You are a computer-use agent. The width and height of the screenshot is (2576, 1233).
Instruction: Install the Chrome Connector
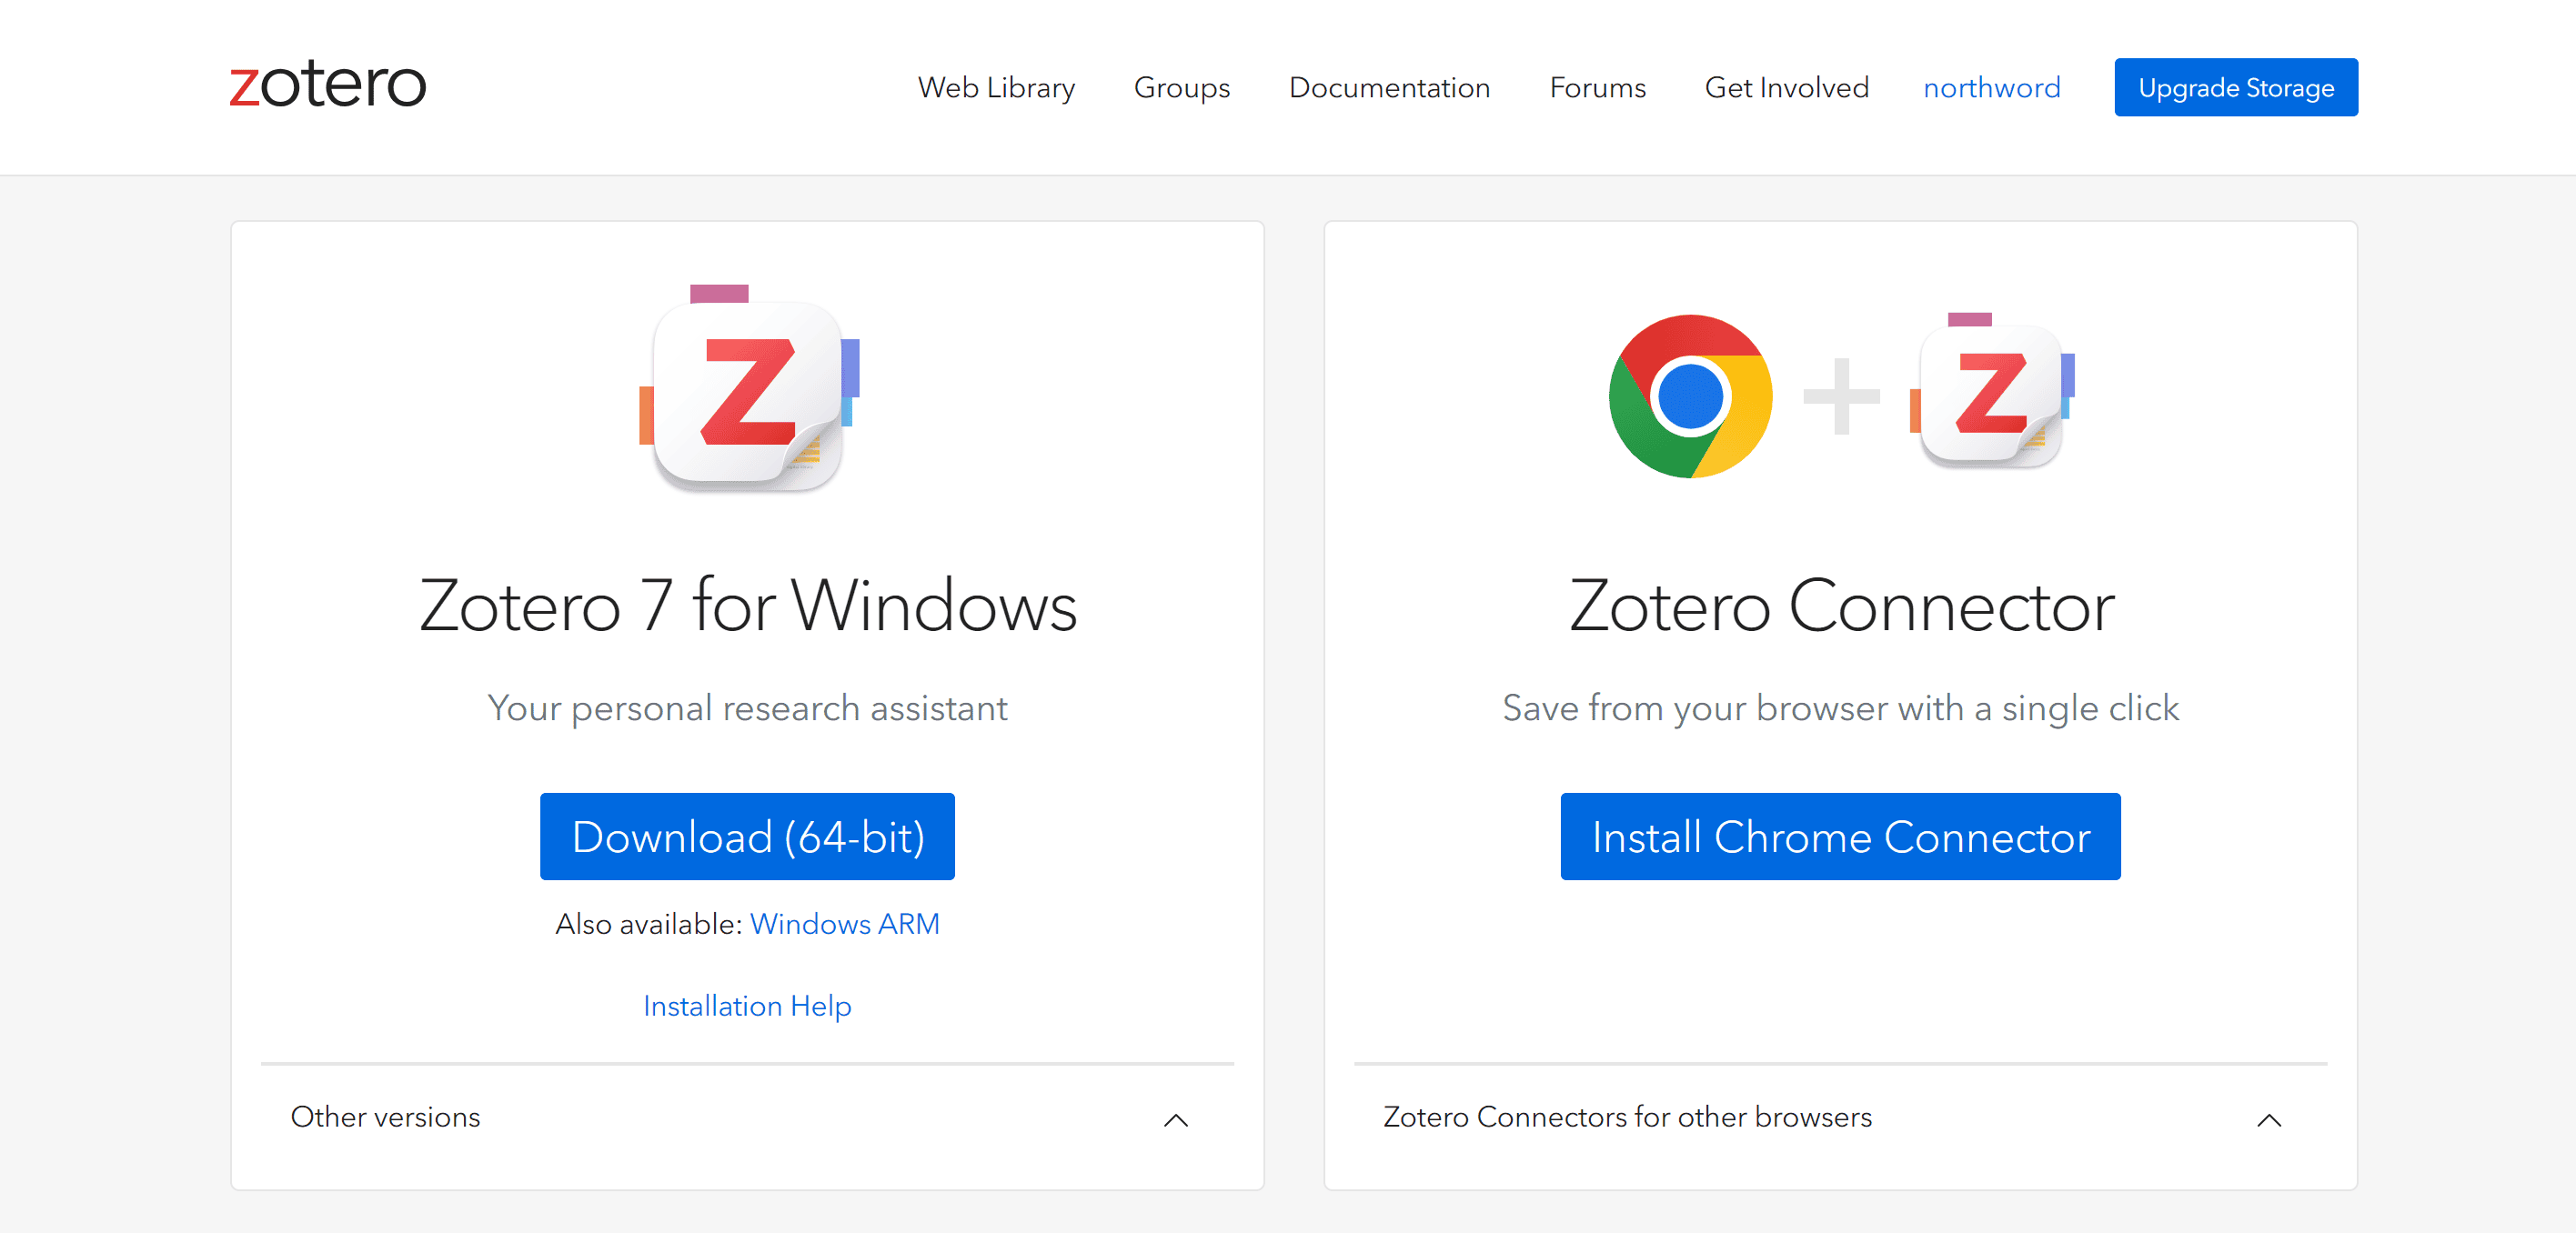tap(1840, 837)
